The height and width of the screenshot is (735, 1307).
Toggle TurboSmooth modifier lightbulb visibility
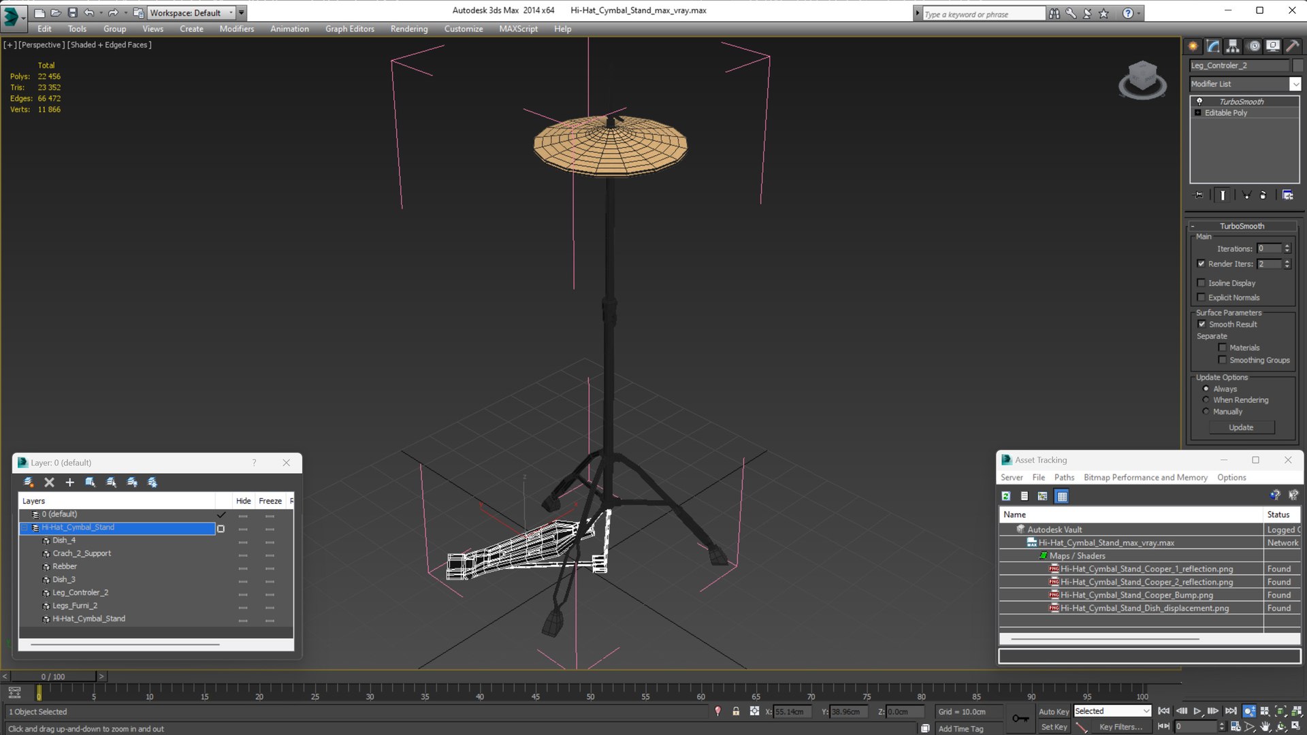[1199, 101]
